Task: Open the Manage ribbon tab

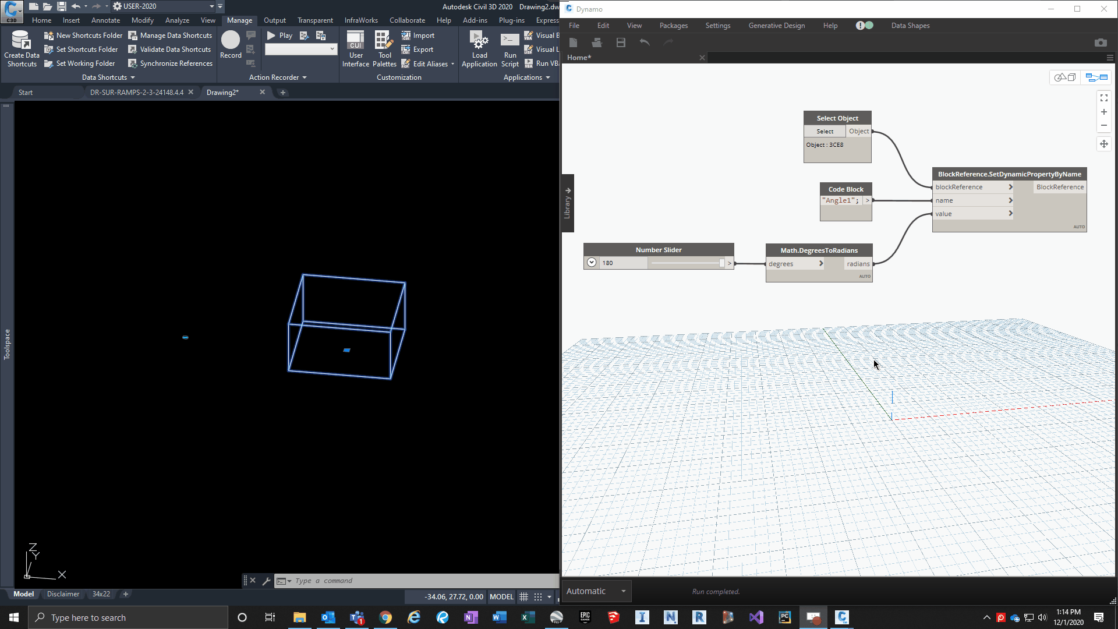Action: coord(239,20)
